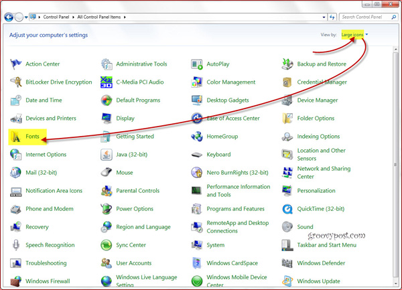Expand the chevron after Control Panel breadcrumb
The image size is (402, 290).
(73, 17)
